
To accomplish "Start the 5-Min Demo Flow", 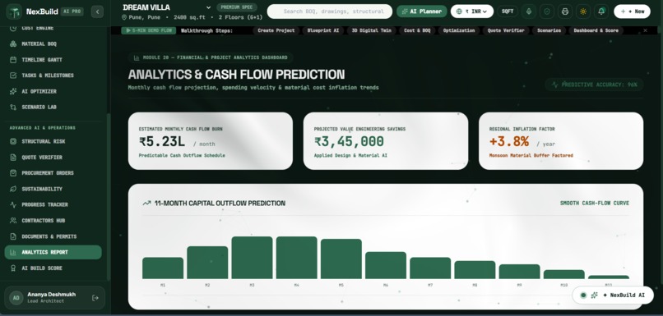I will pyautogui.click(x=148, y=30).
